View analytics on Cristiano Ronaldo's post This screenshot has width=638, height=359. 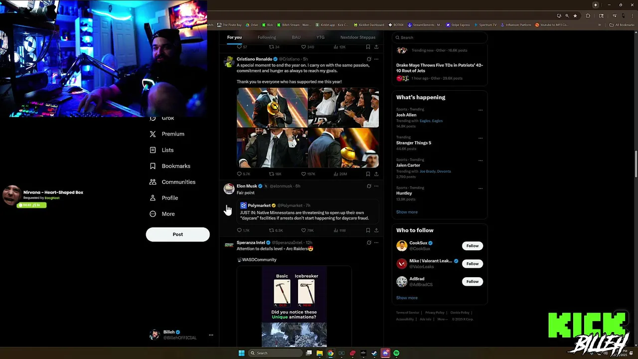tap(340, 174)
